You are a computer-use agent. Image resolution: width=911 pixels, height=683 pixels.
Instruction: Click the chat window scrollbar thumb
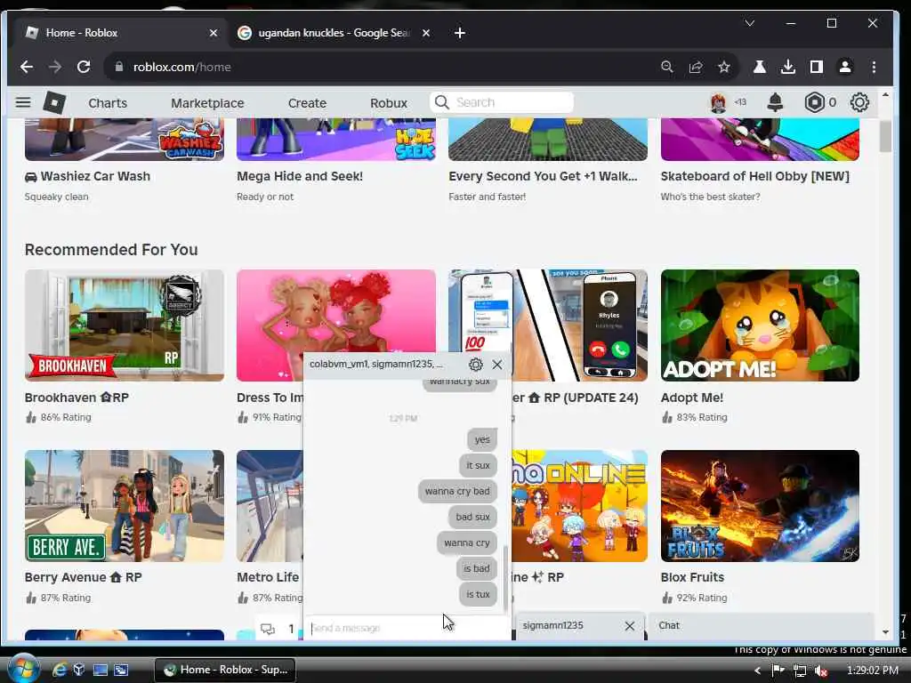[505, 578]
